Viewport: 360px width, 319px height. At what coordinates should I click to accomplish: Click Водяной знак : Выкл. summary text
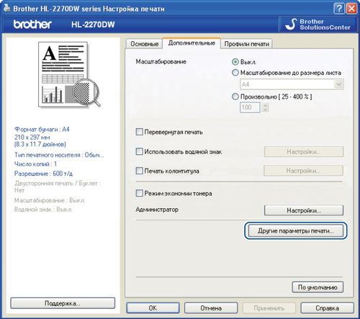tap(43, 210)
